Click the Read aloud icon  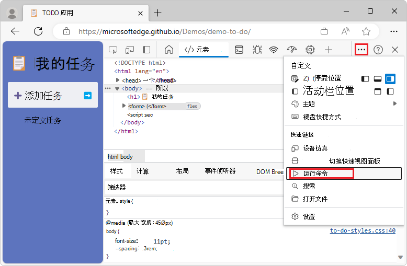345,31
